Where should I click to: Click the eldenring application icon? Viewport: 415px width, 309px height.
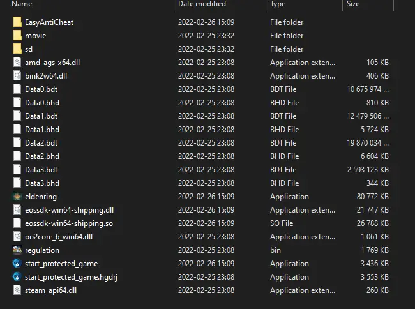click(17, 196)
